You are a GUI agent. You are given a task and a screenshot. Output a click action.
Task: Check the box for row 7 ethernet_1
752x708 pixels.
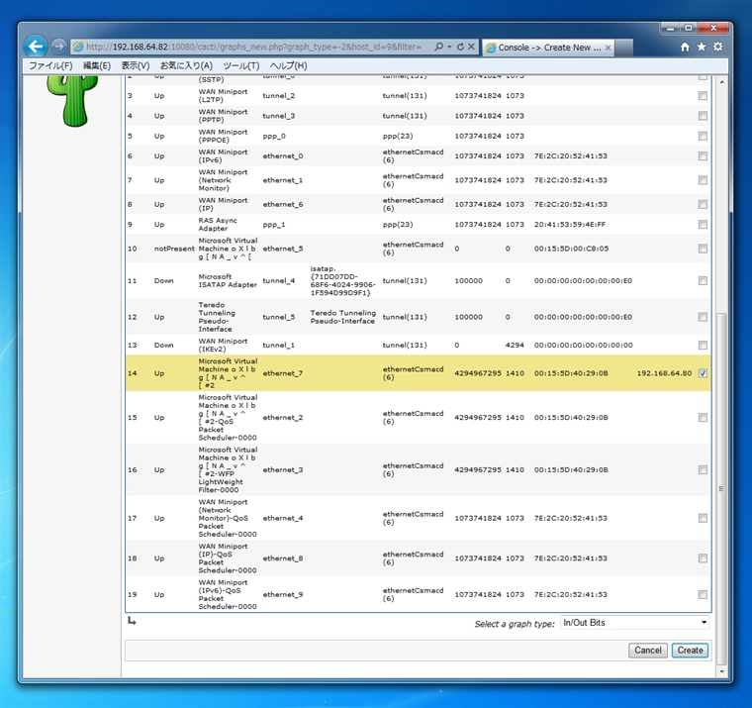[x=703, y=180]
